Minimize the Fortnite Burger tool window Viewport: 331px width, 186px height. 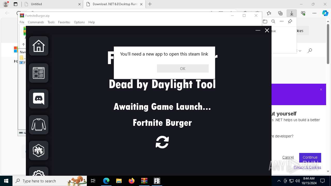[258, 30]
